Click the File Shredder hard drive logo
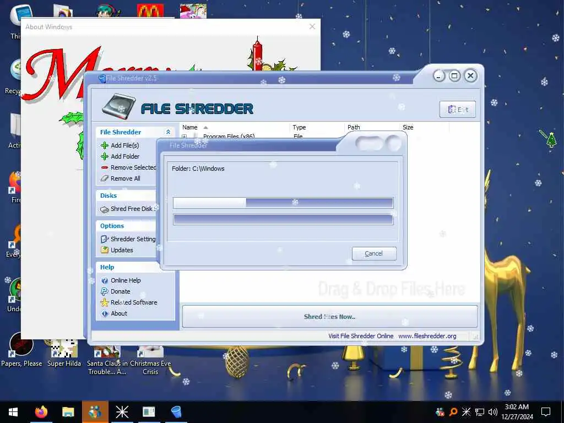 (x=119, y=106)
